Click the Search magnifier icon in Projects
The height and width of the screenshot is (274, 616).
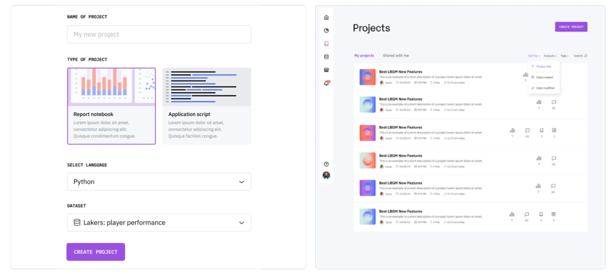(585, 56)
